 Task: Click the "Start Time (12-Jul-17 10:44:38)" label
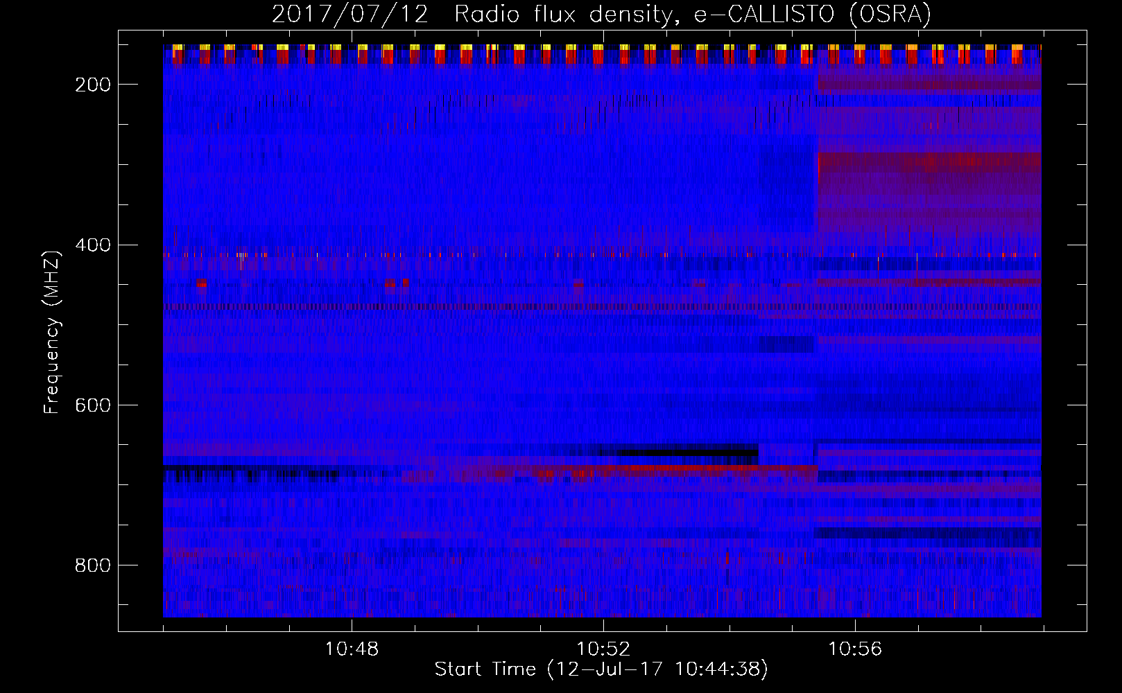(x=601, y=669)
